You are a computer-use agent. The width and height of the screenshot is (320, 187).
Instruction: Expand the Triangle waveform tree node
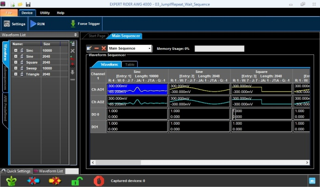16,74
